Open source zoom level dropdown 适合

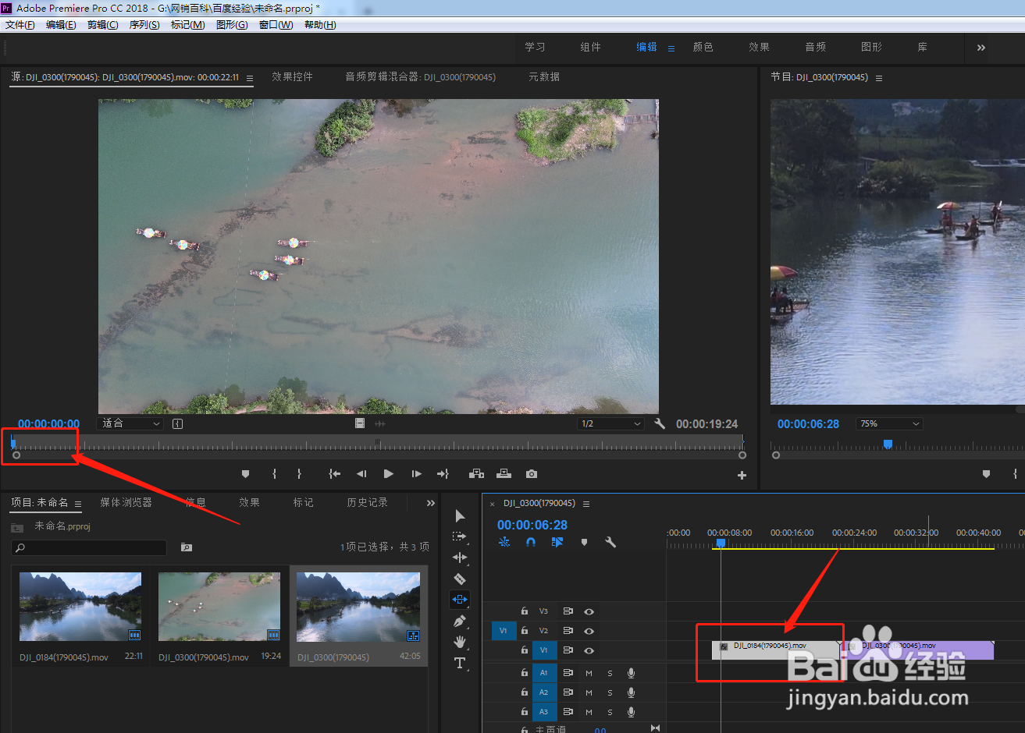point(131,423)
